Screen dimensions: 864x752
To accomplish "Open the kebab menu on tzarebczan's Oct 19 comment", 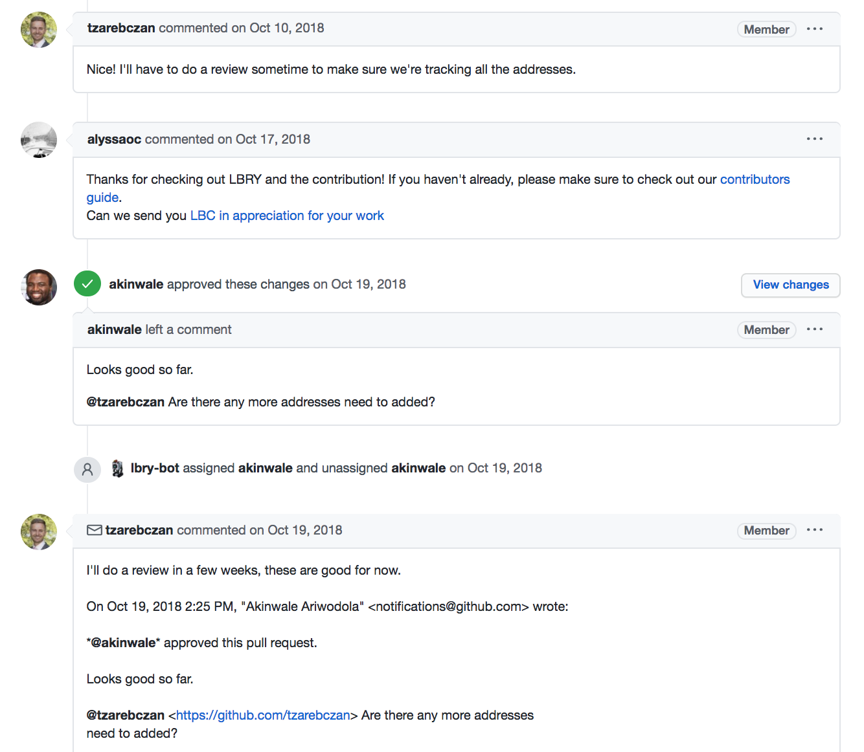I will (x=815, y=530).
